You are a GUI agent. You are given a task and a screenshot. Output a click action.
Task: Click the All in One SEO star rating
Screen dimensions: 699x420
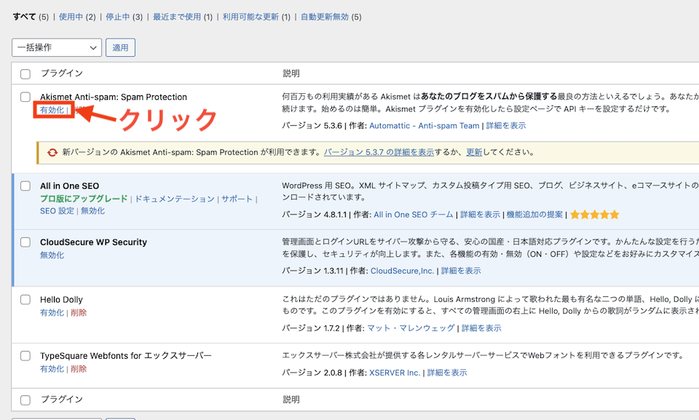point(595,215)
